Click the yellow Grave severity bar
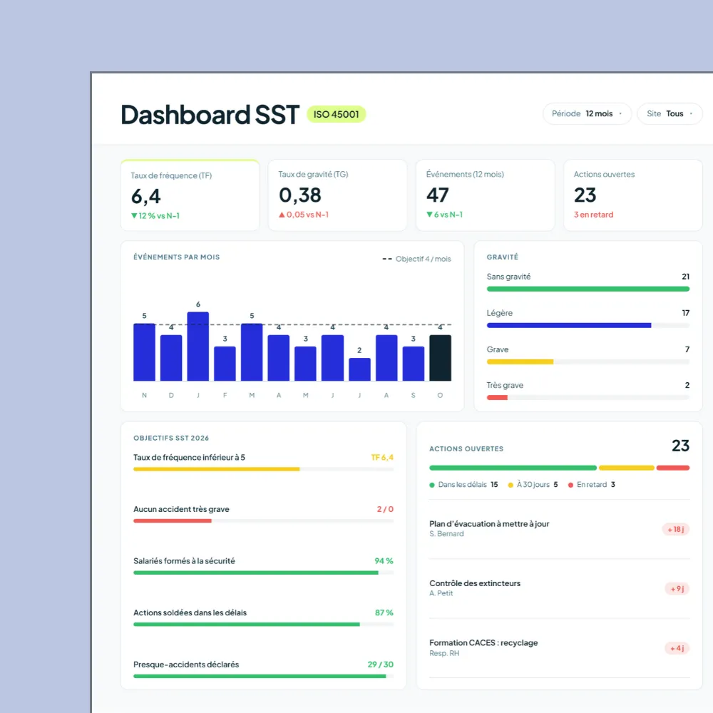This screenshot has height=713, width=713. point(520,361)
